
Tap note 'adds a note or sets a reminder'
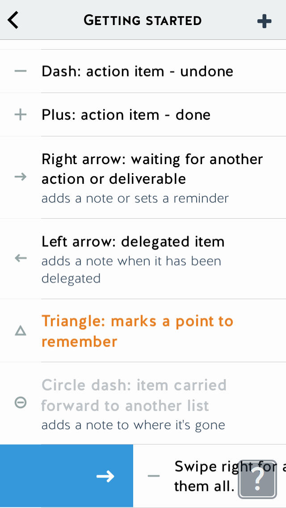[x=135, y=198]
